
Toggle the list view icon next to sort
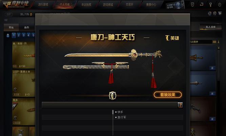click(214, 42)
